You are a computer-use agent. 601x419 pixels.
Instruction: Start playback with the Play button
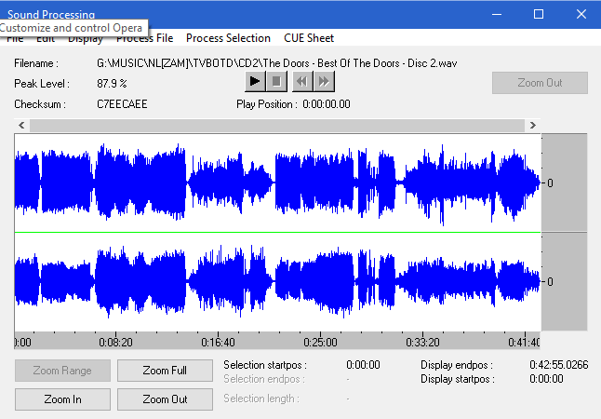pyautogui.click(x=255, y=82)
